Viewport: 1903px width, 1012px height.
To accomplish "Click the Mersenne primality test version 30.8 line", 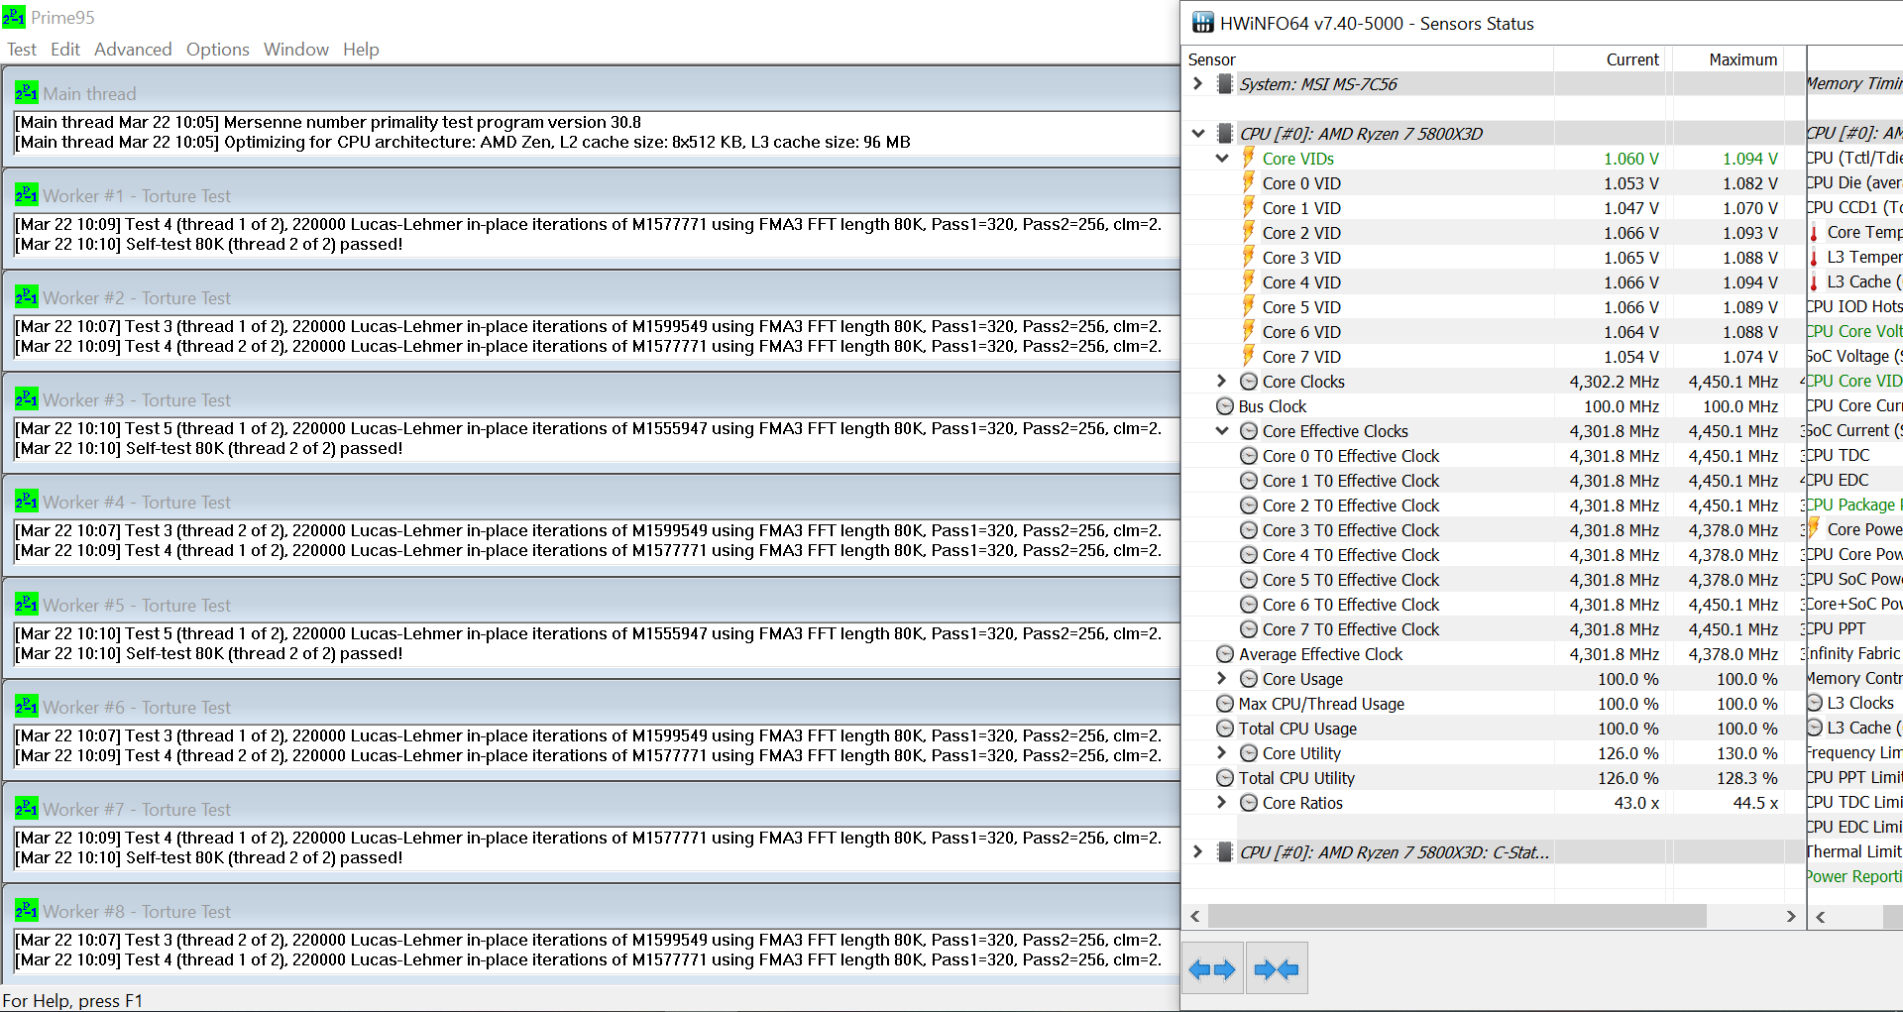I will (328, 122).
